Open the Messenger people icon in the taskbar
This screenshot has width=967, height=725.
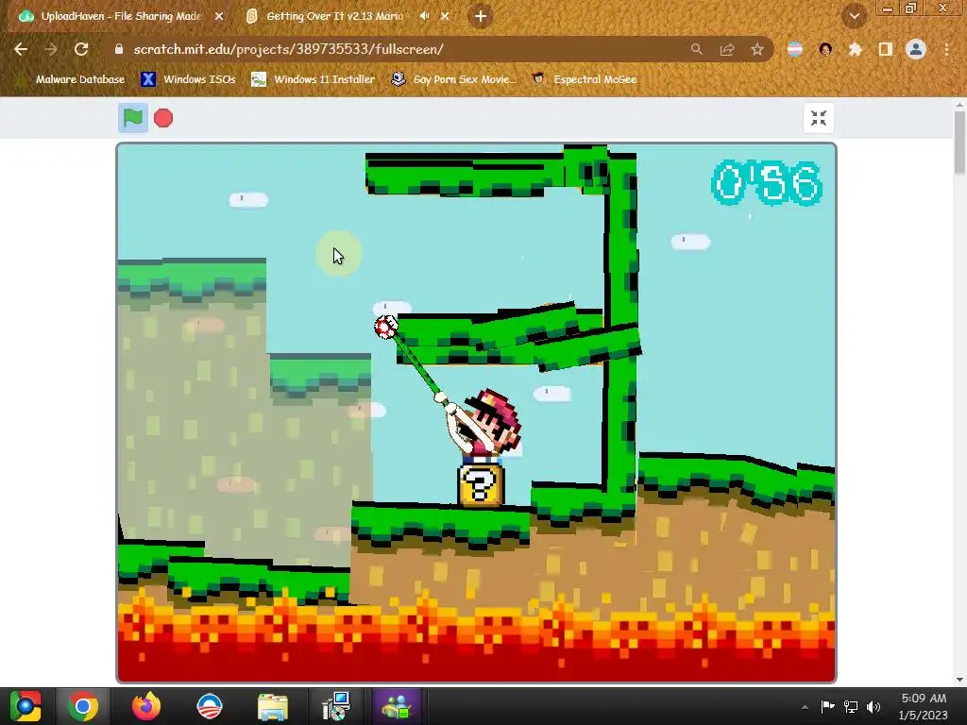point(398,706)
